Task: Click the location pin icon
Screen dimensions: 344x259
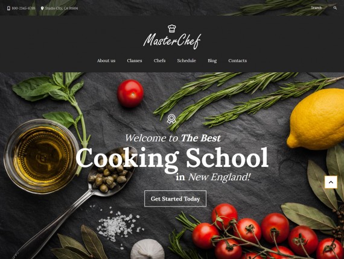Action: (x=42, y=8)
